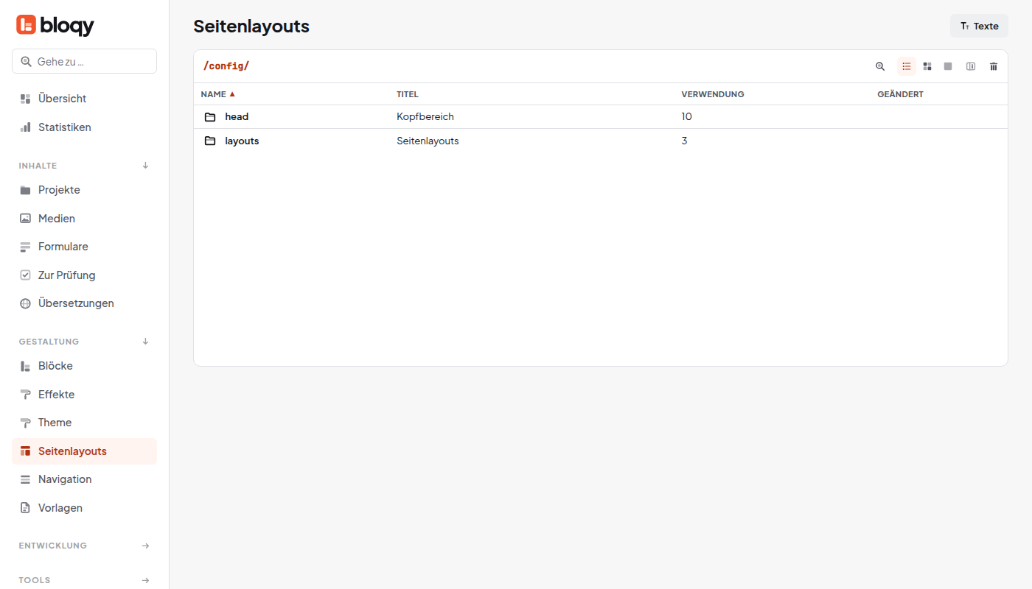Click the Navigation hamburger icon
The height and width of the screenshot is (589, 1032).
[x=25, y=479]
